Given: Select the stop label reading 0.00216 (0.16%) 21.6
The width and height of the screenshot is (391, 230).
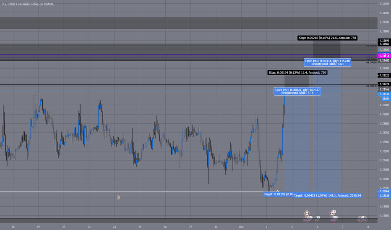Looking at the screenshot, I should (327, 38).
